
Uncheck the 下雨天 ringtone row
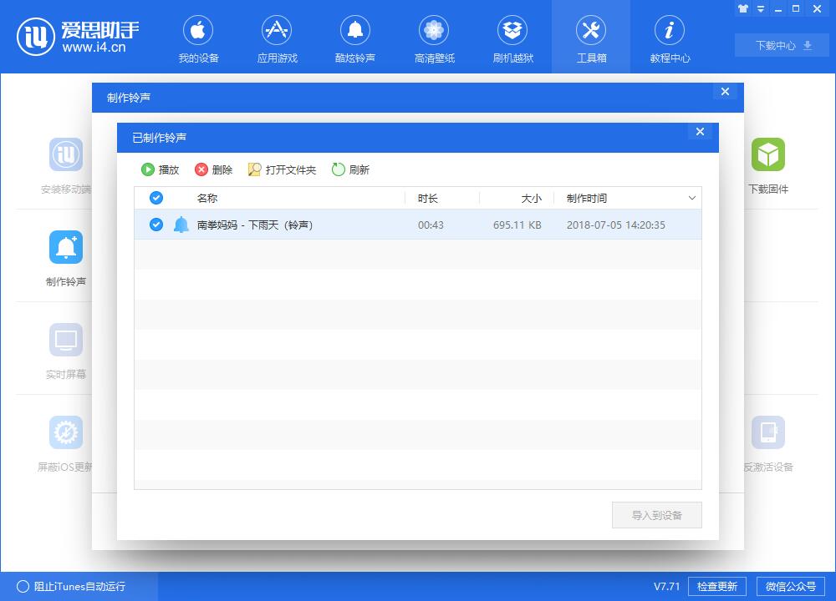155,225
